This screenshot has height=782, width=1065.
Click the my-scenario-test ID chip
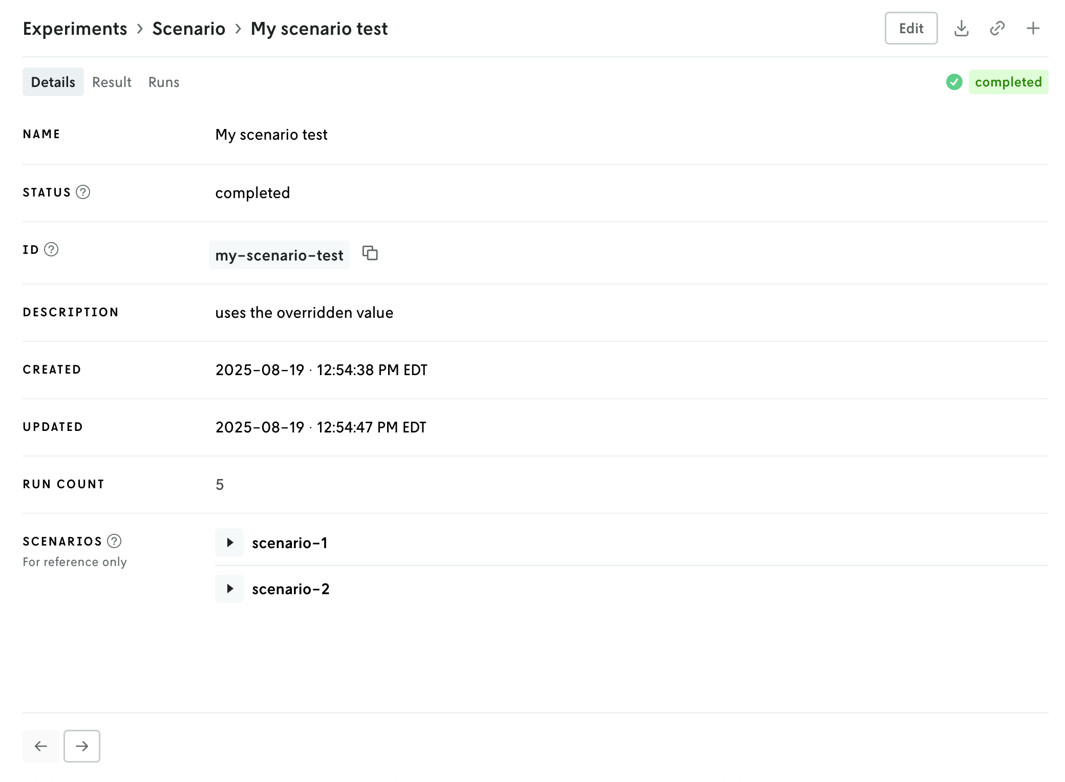pos(279,255)
